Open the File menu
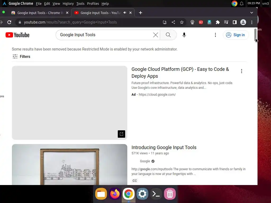The image size is (271, 203). [39, 3]
